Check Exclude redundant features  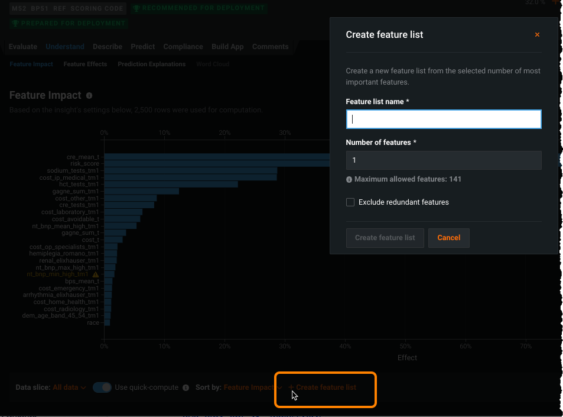[x=350, y=202]
